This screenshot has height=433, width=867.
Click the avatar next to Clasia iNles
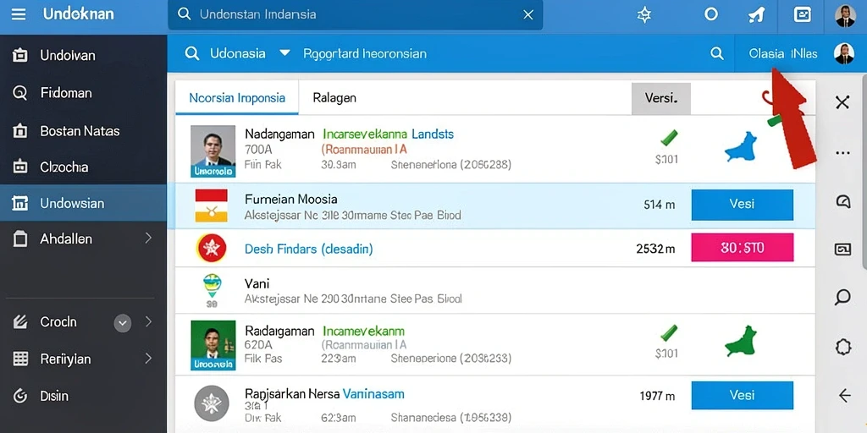pos(844,53)
